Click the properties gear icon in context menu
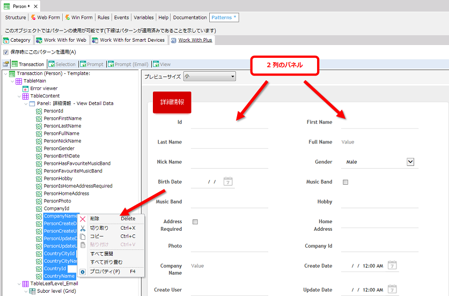Screen dimensions: 449x296 coord(83,272)
